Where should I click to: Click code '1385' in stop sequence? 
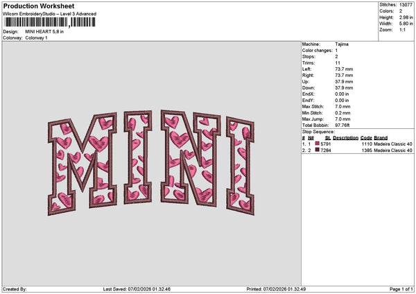[x=367, y=150]
